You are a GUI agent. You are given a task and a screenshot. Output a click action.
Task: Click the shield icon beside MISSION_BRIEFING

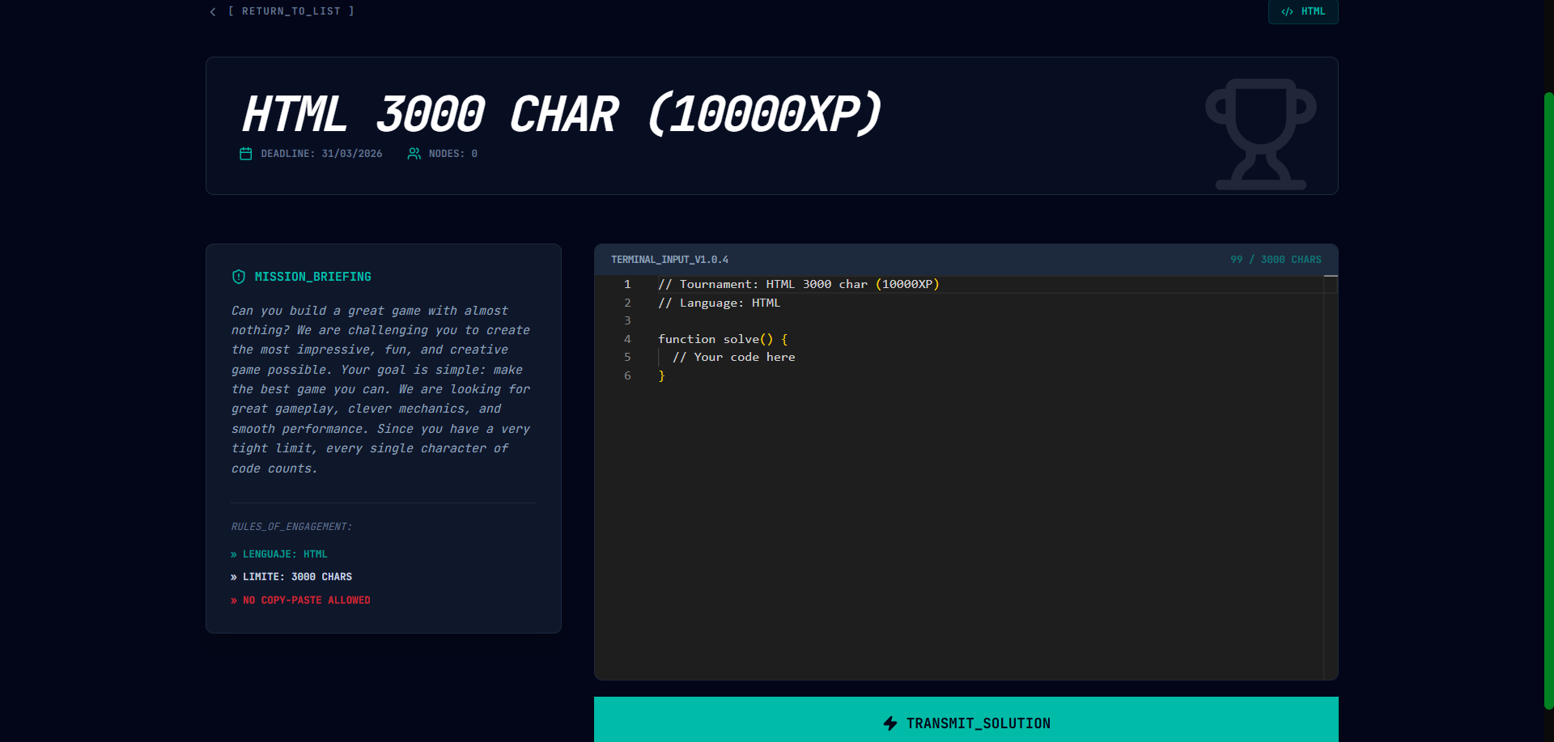(x=239, y=277)
